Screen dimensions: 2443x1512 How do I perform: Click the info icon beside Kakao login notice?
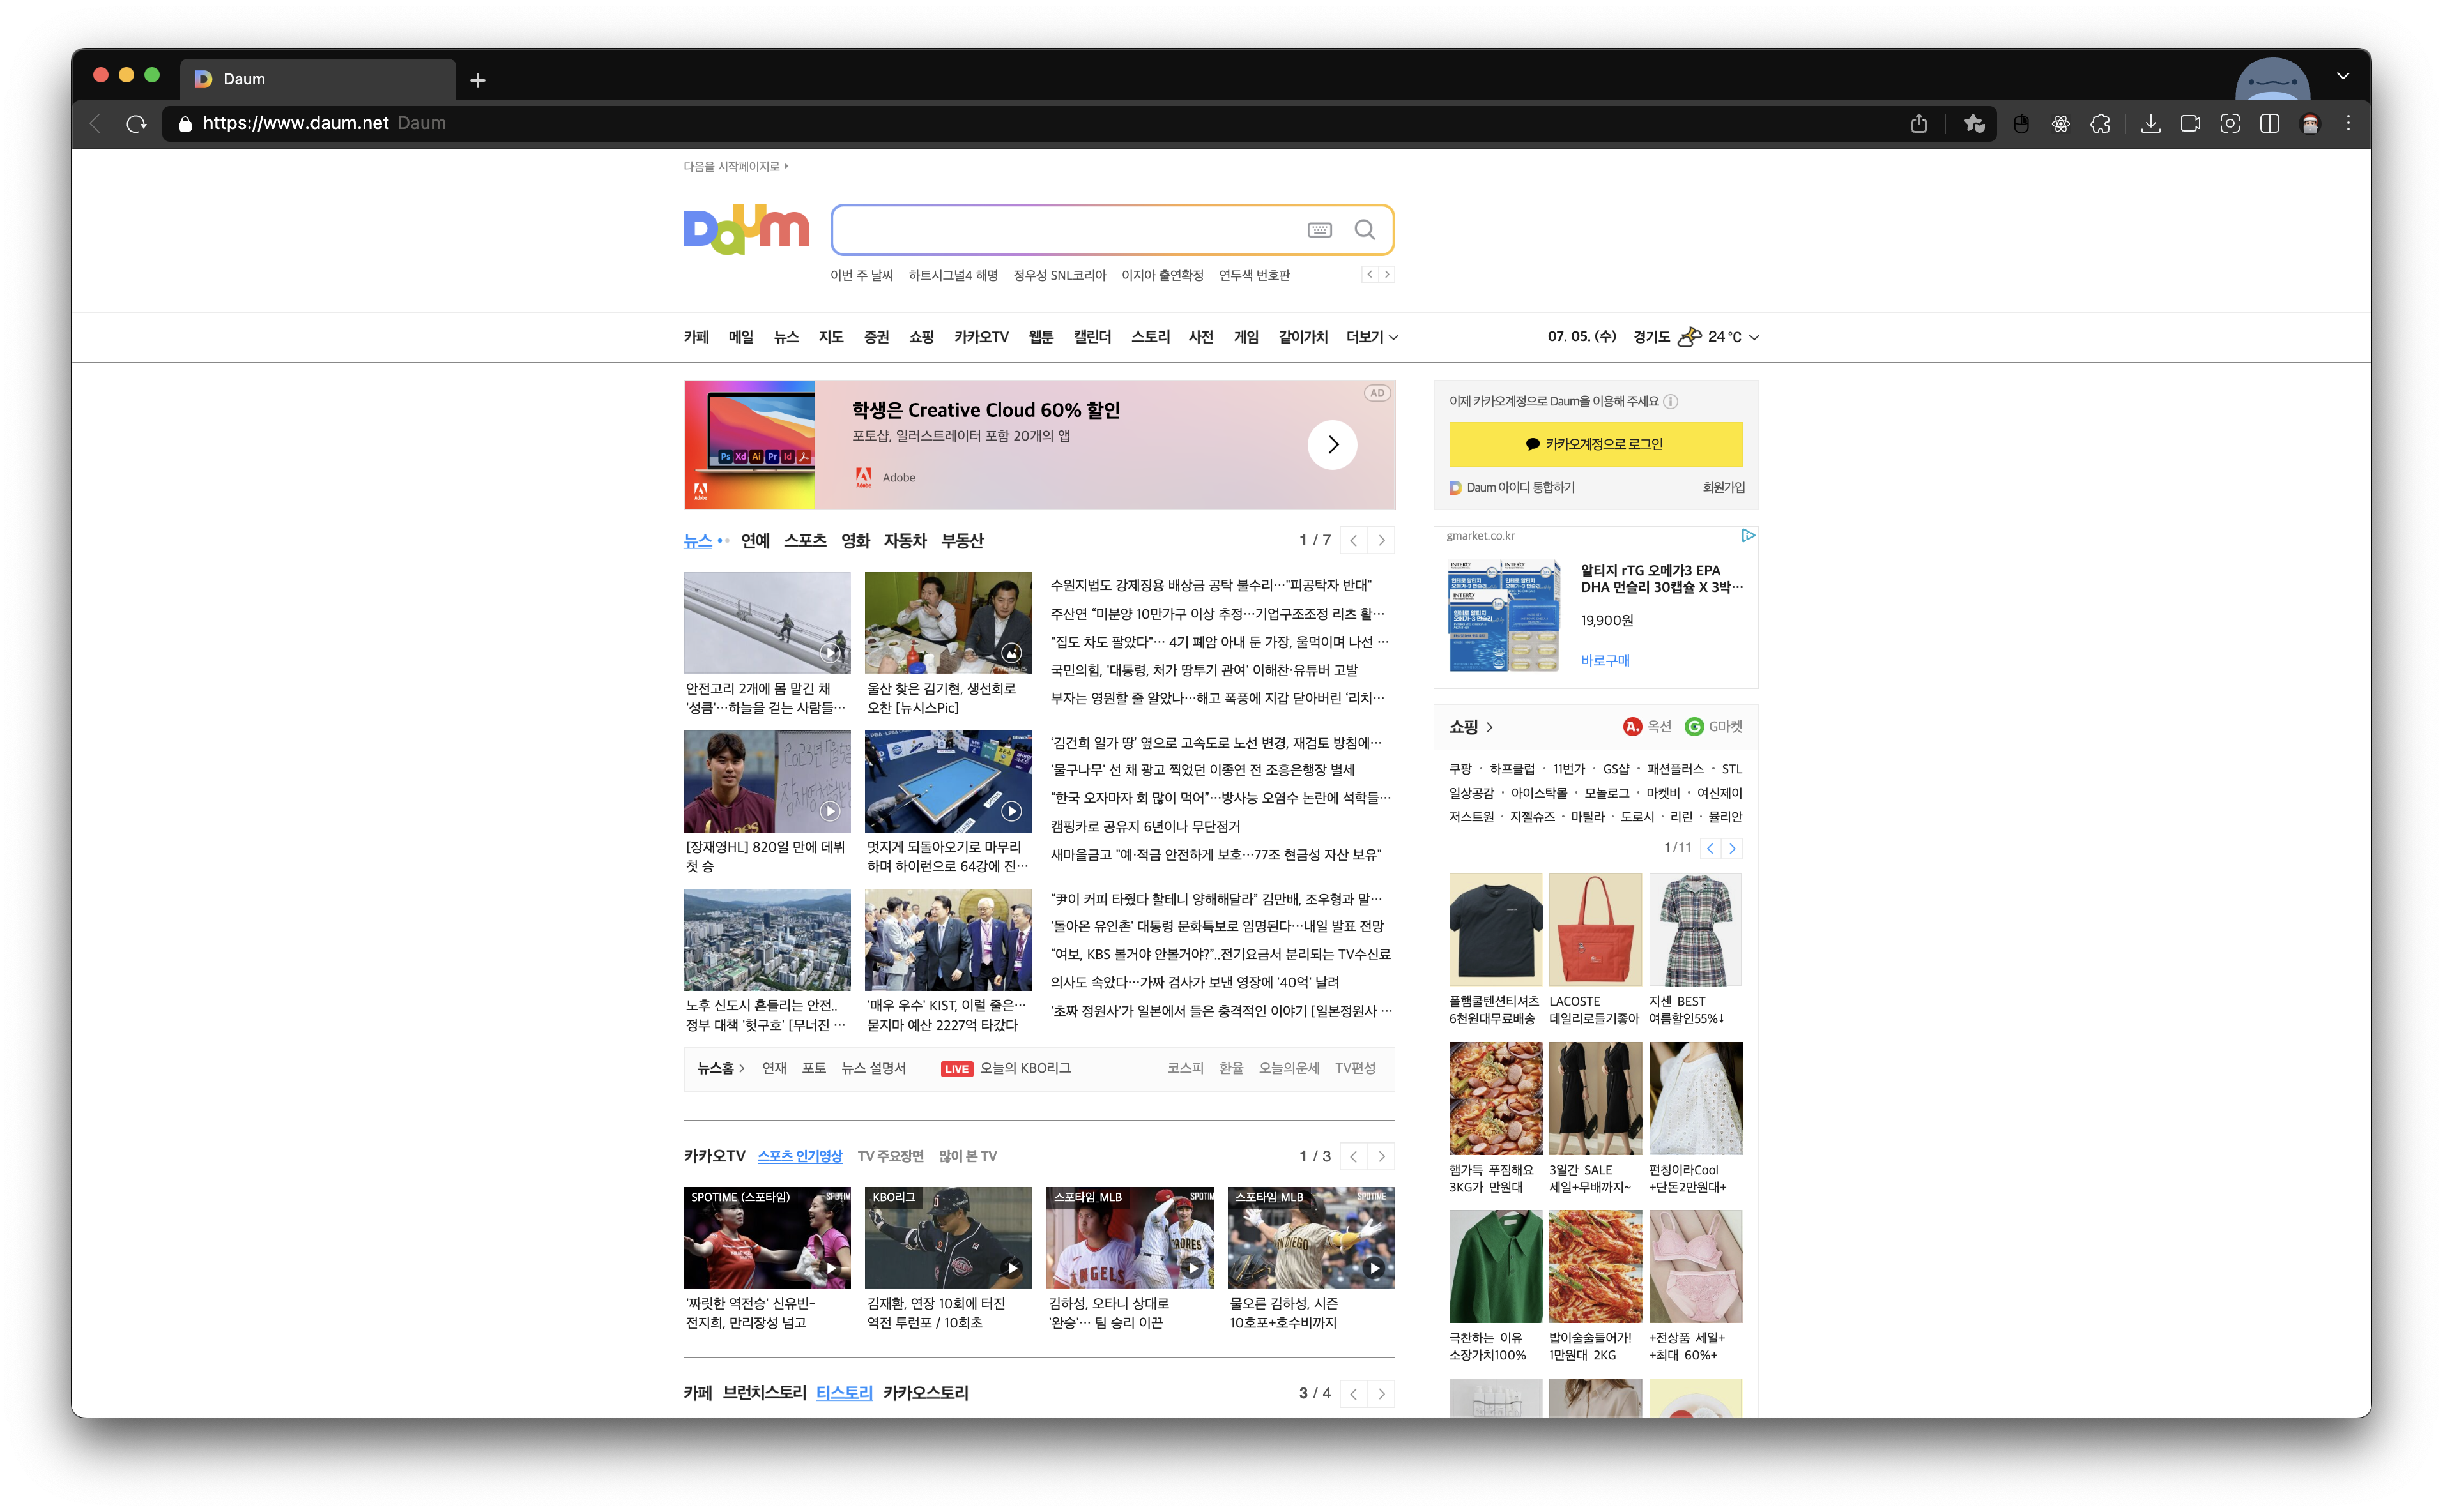(1670, 402)
